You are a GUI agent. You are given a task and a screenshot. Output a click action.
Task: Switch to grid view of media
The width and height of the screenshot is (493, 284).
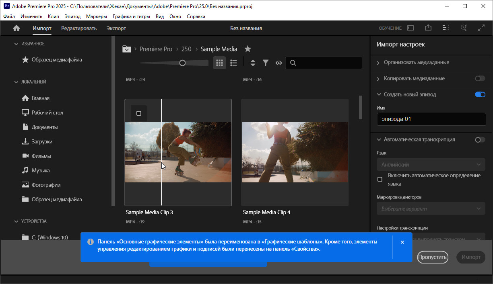[x=219, y=63]
